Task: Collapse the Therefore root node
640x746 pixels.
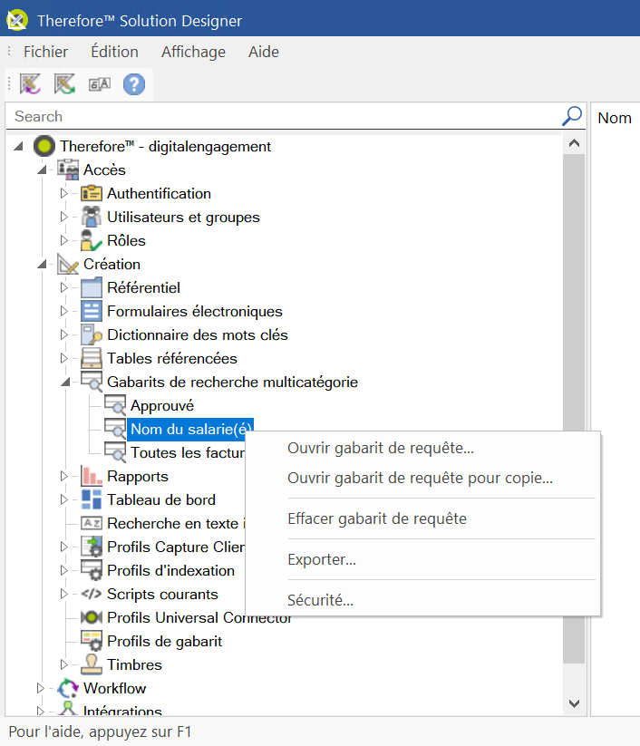Action: tap(18, 147)
